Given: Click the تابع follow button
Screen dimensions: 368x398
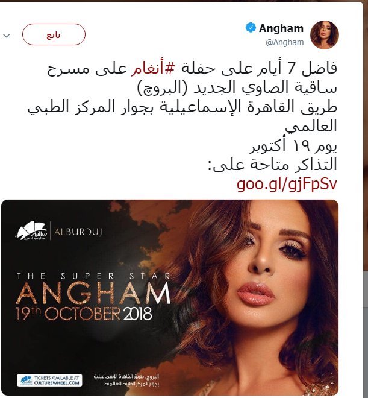Looking at the screenshot, I should tap(54, 34).
